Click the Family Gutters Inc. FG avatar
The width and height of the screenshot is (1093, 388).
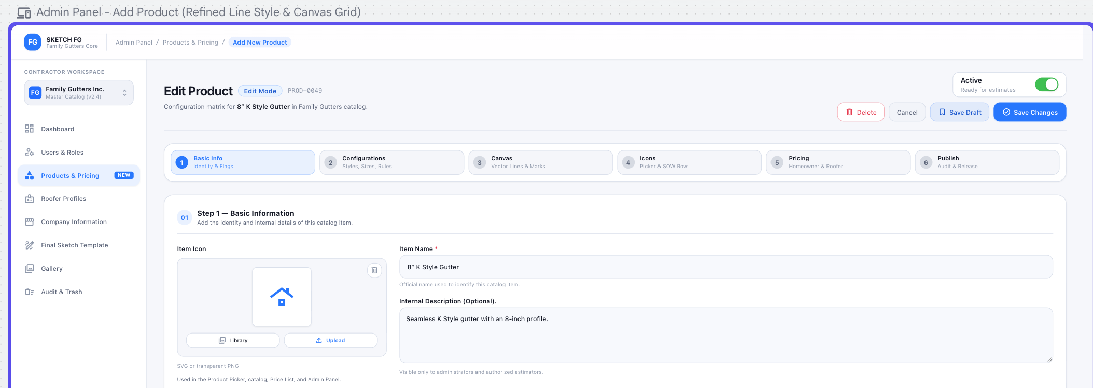[35, 93]
